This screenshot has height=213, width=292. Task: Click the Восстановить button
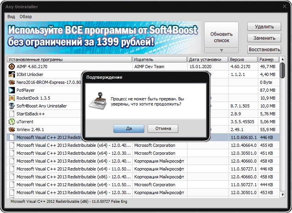(264, 49)
